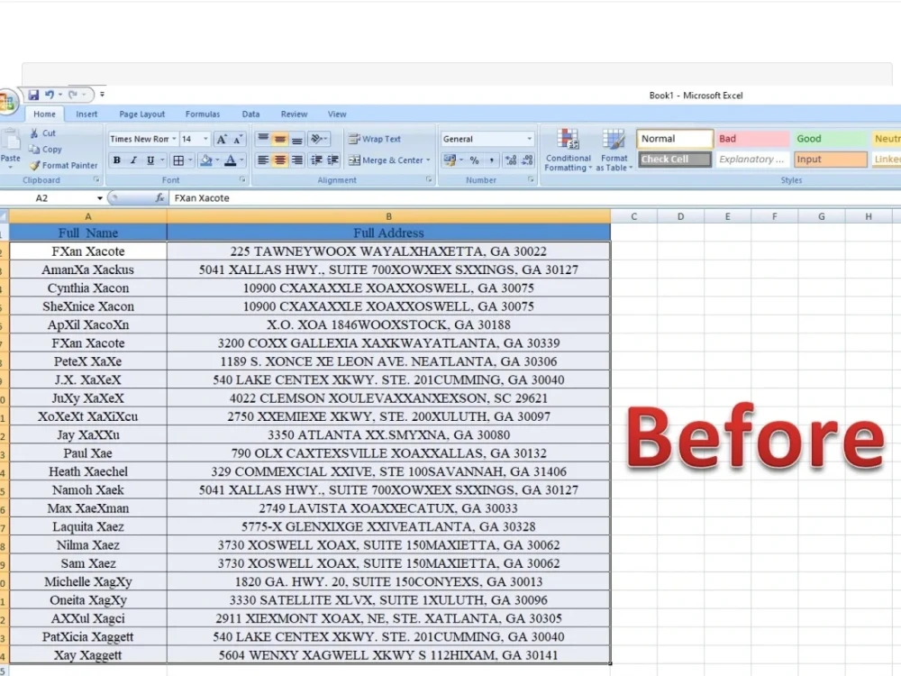This screenshot has height=676, width=901.
Task: Apply the Good cell style
Action: pyautogui.click(x=829, y=139)
